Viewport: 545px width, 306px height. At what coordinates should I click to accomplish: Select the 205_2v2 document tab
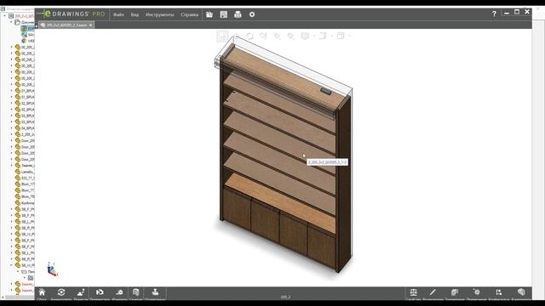tap(66, 25)
